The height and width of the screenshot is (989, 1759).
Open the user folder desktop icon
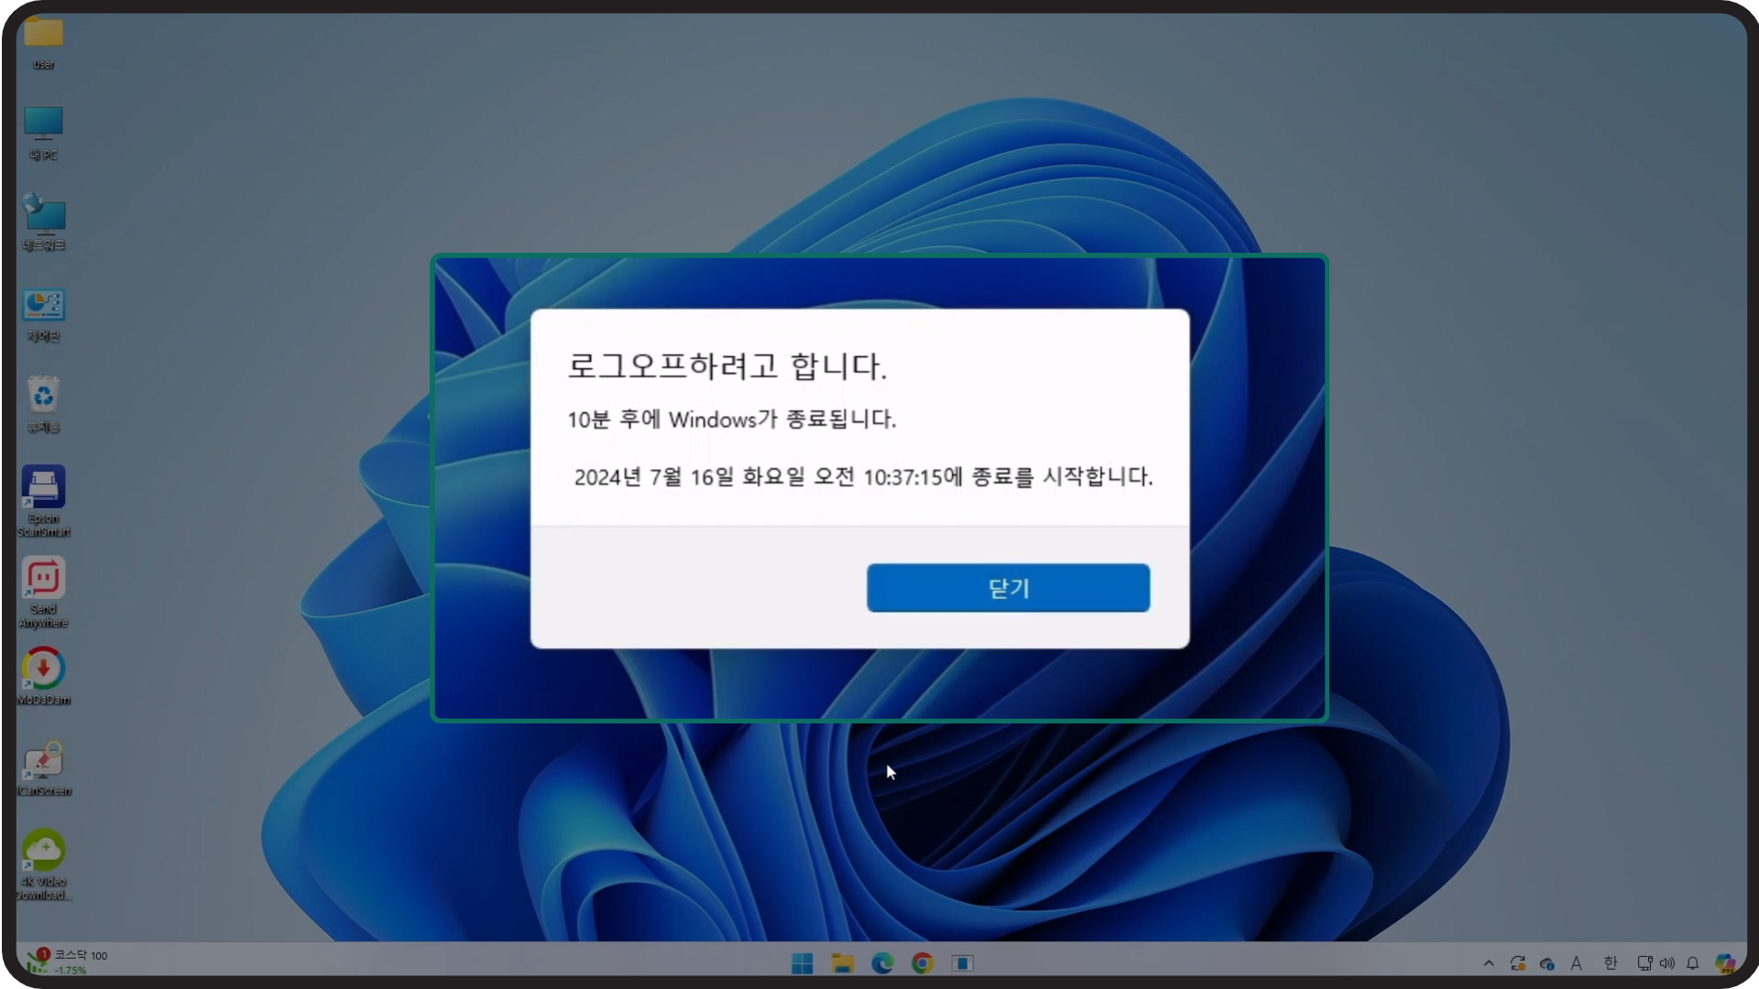[43, 35]
